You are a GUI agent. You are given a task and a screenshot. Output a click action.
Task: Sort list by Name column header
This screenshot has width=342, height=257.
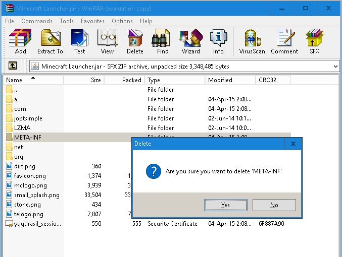tap(33, 80)
